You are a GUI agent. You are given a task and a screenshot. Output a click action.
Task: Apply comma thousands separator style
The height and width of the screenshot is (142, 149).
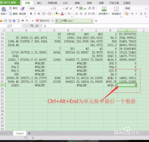point(136,14)
